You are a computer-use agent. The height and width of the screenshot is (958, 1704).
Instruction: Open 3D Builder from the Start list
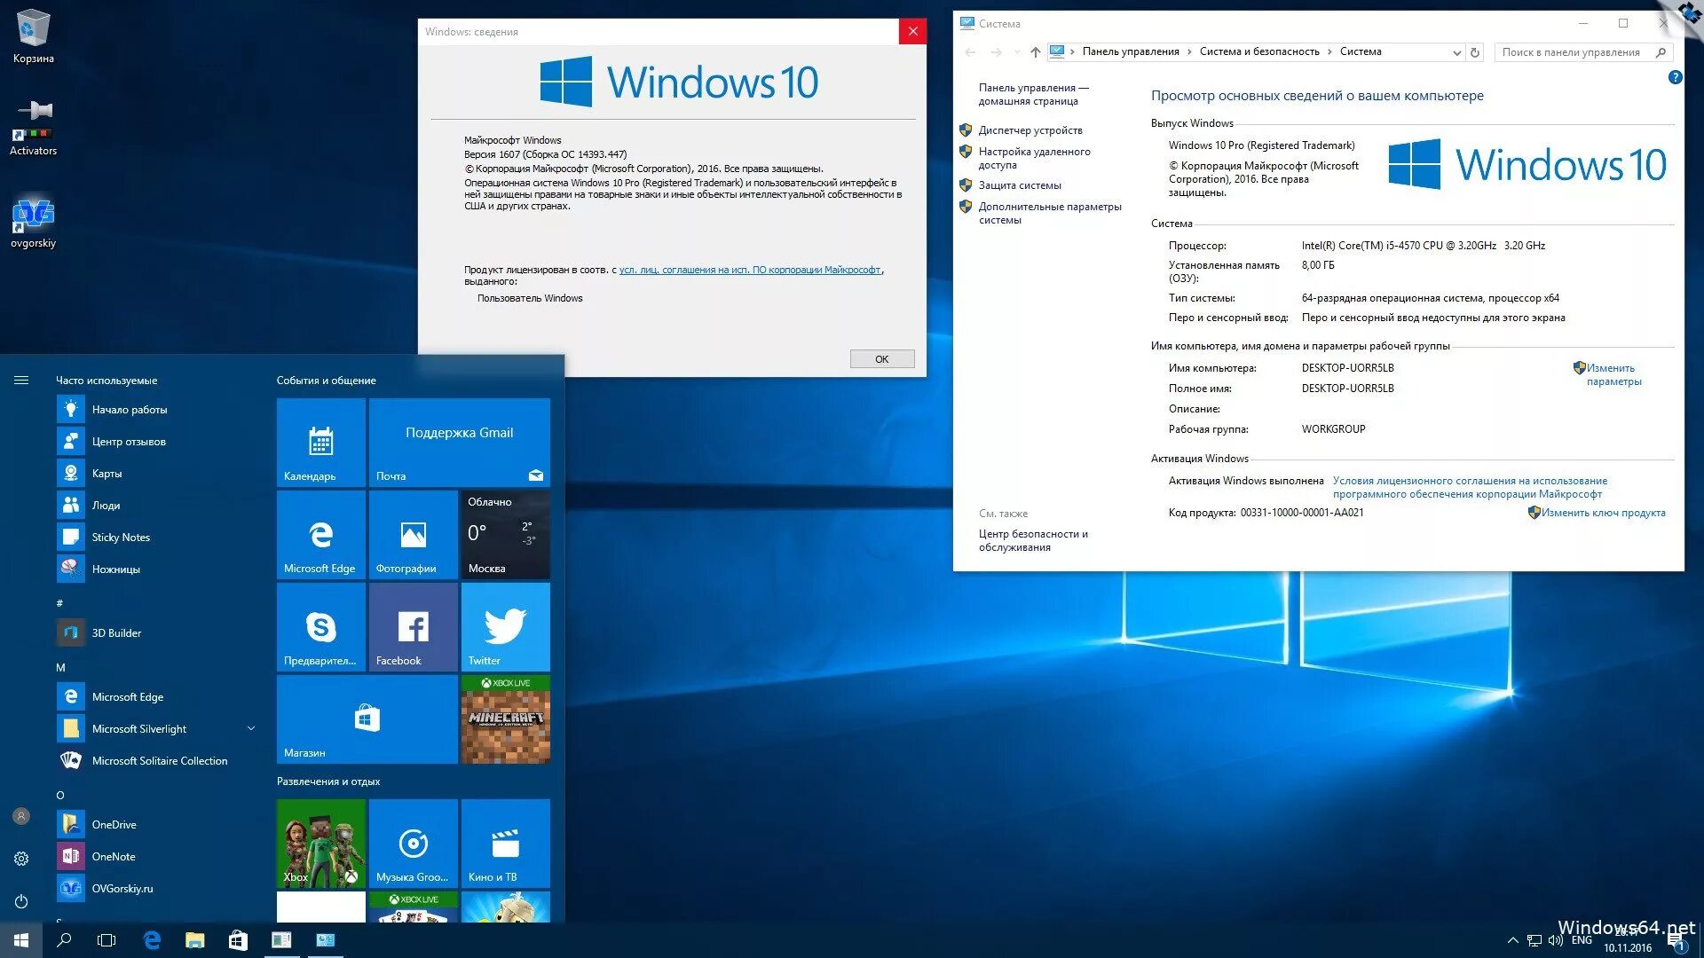[x=156, y=633]
